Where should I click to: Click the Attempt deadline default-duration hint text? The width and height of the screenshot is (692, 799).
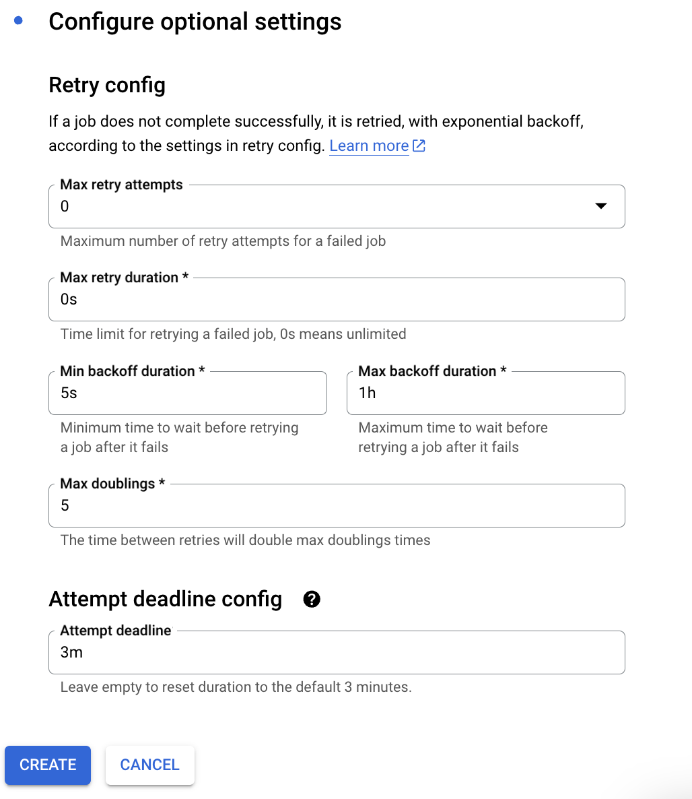(236, 687)
